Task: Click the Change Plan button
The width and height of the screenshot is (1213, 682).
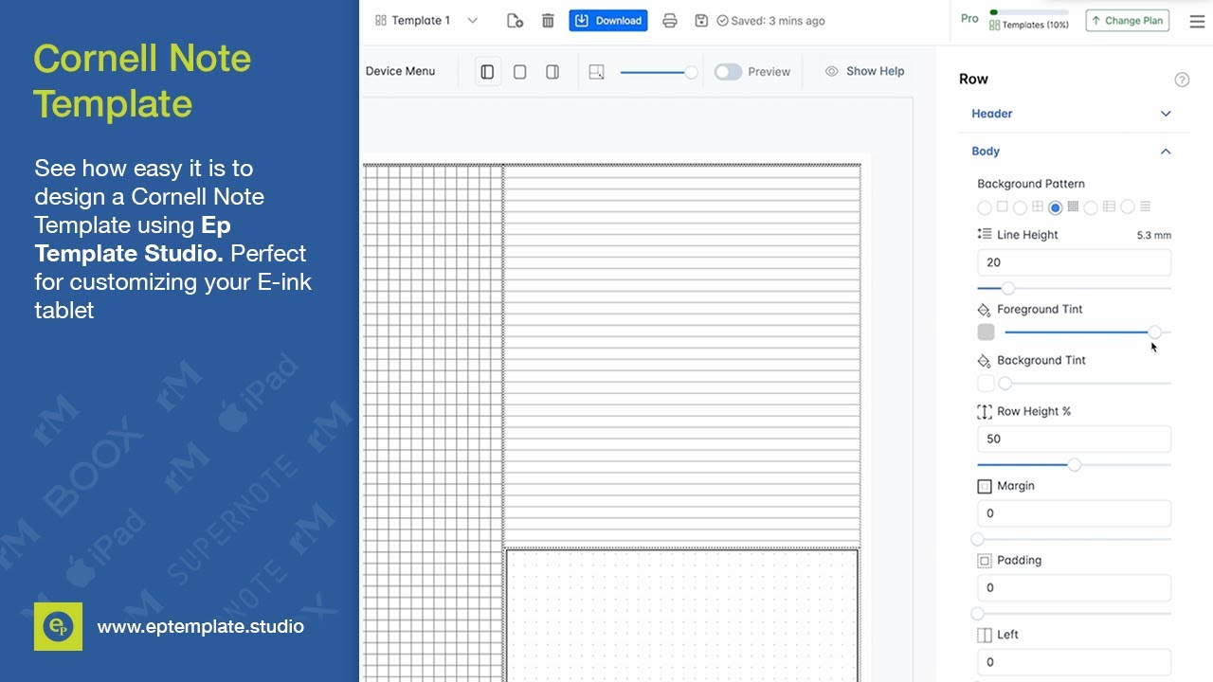Action: point(1128,21)
